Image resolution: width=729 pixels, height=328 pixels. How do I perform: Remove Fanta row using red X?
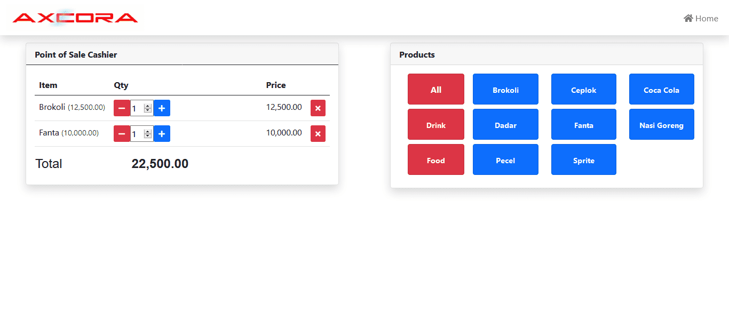tap(318, 134)
